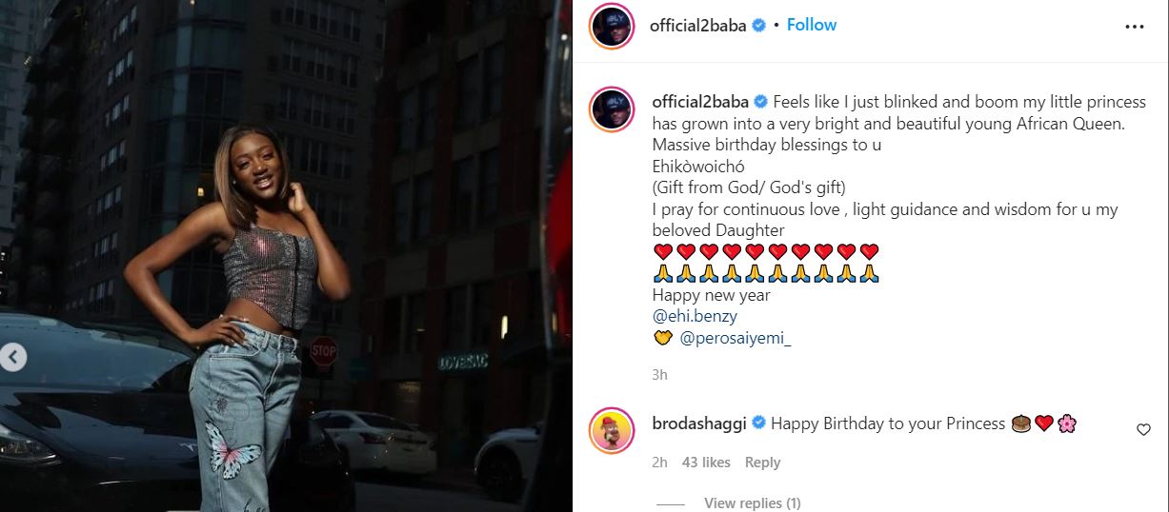Open official2baba username in header

[698, 26]
